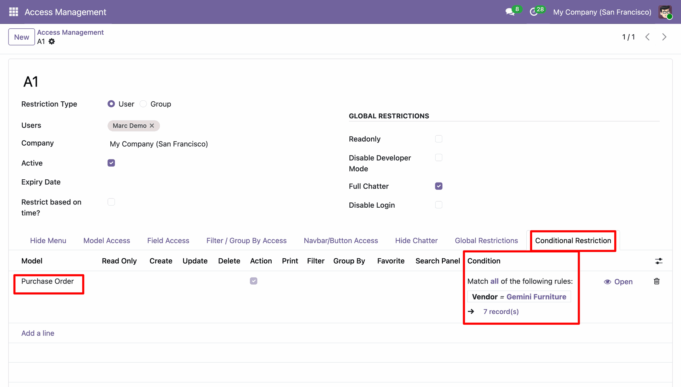The image size is (681, 387).
Task: Open the user avatar menu
Action: click(665, 12)
